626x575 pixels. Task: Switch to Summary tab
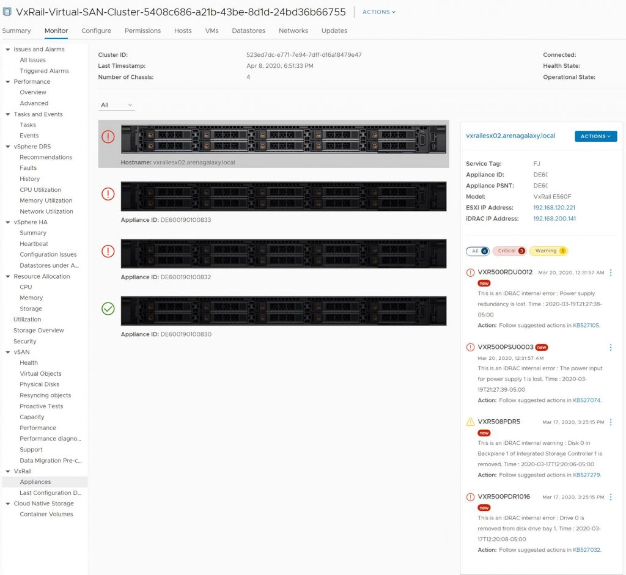coord(17,31)
